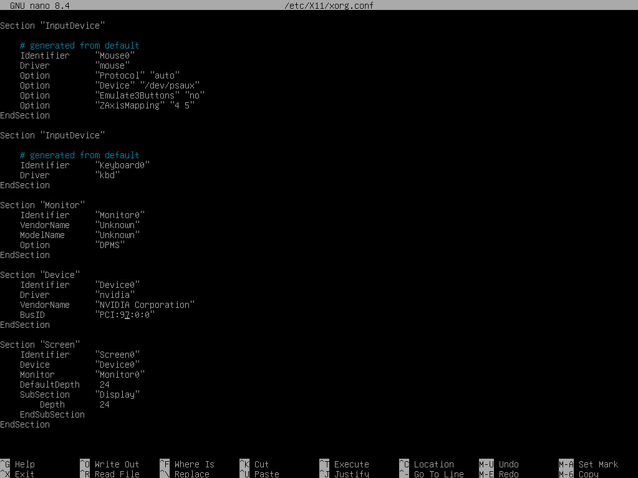Select the ^O Write Out shortcut
The width and height of the screenshot is (638, 478).
pos(110,464)
